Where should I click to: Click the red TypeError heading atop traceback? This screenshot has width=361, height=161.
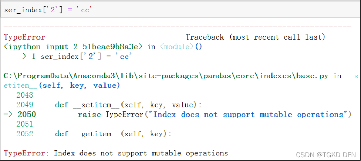pos(24,37)
